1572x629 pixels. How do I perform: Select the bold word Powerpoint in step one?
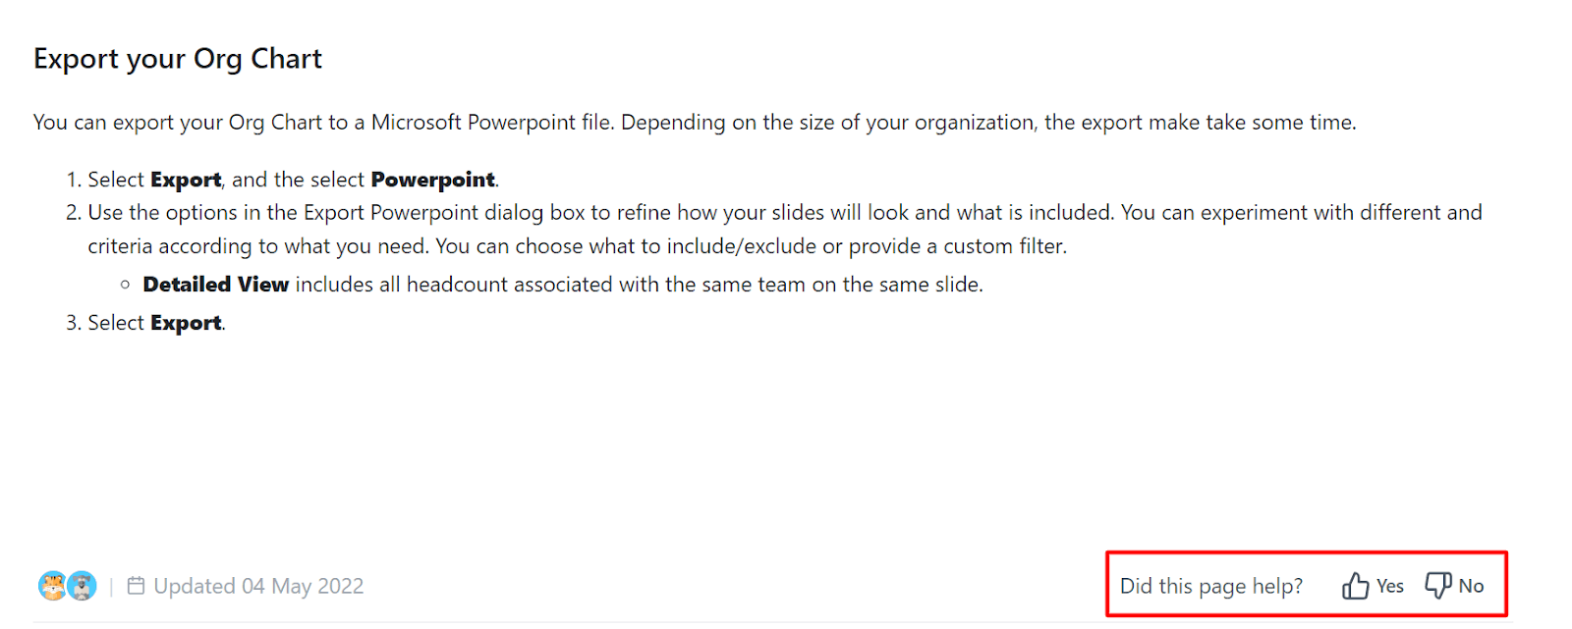(x=433, y=180)
